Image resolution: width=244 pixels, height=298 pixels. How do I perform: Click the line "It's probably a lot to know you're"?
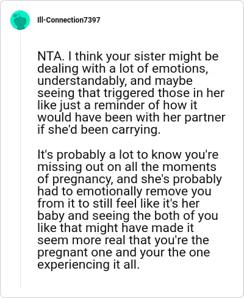coord(128,154)
